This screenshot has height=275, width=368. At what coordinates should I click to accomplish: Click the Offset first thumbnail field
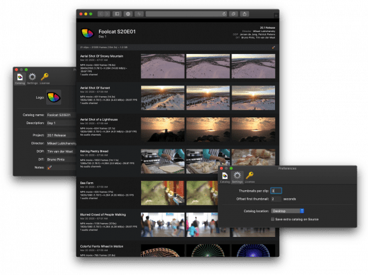coord(276,199)
